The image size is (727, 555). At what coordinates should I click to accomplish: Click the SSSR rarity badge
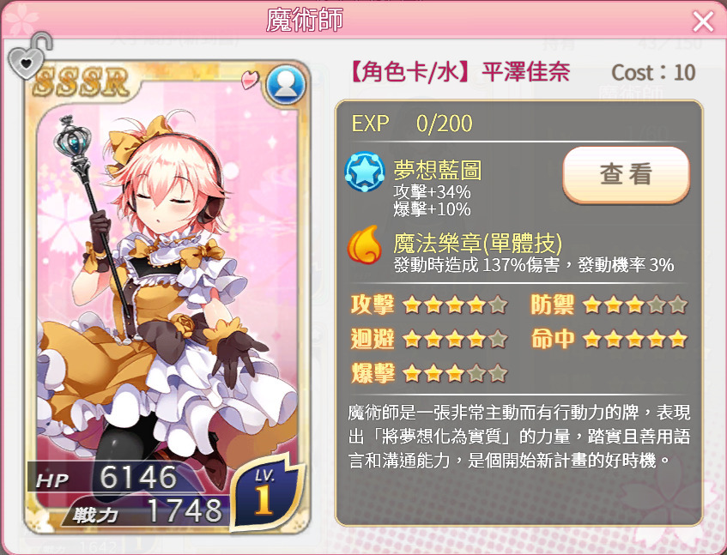(81, 82)
